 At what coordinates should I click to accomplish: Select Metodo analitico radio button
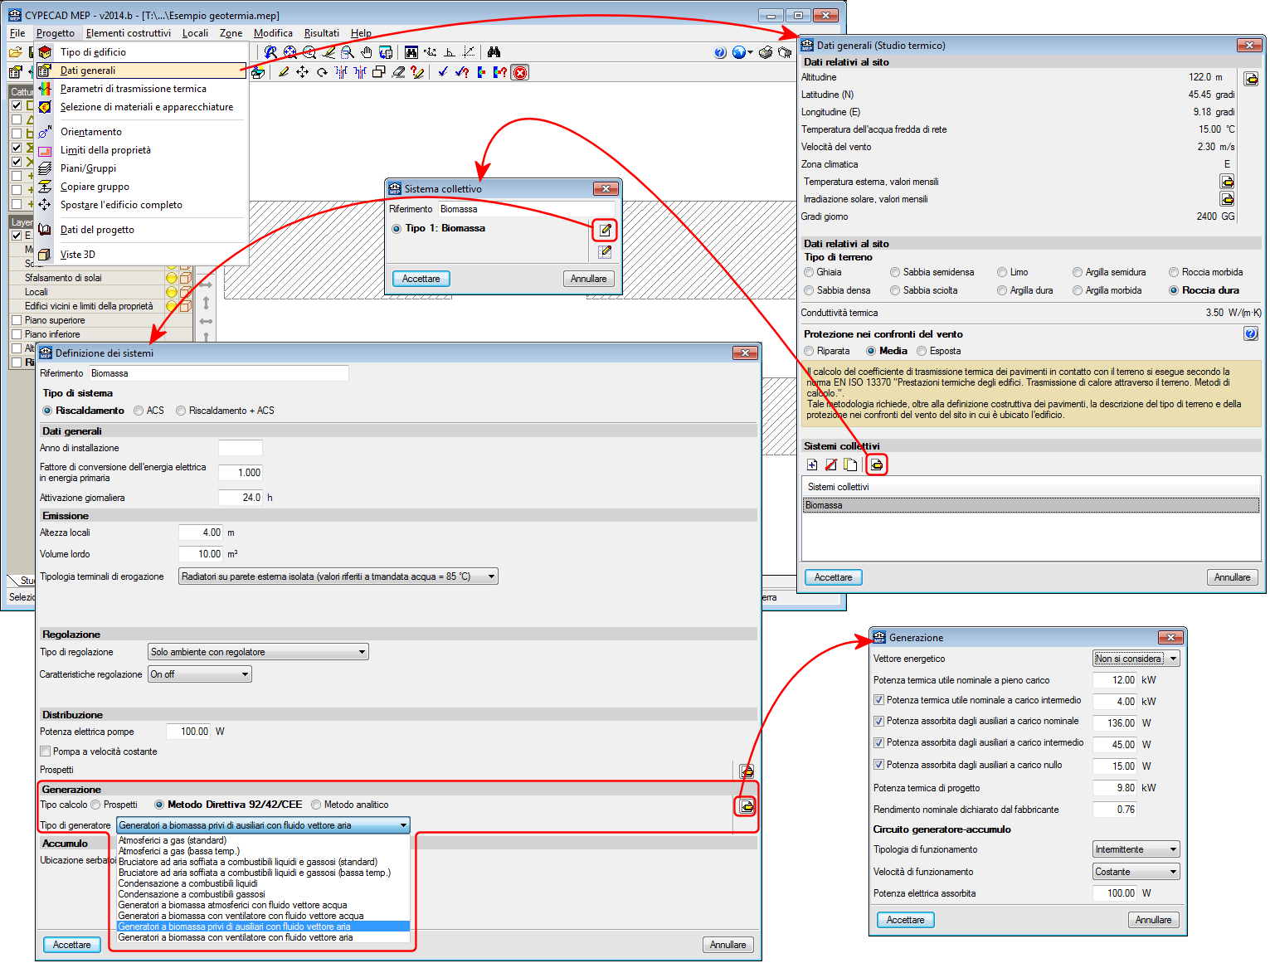(316, 805)
